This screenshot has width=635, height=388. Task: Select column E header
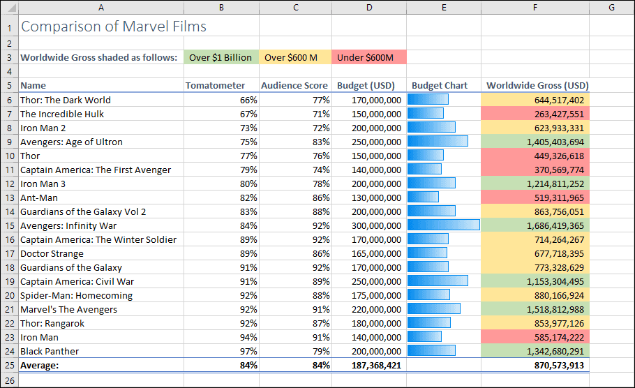444,8
